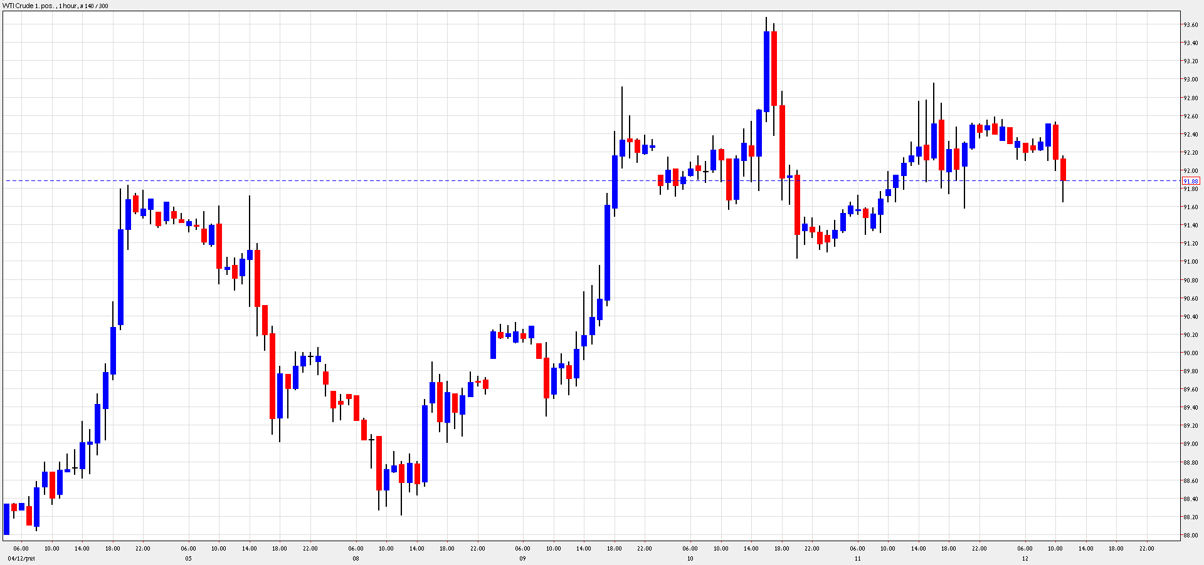Image resolution: width=1204 pixels, height=565 pixels.
Task: Click the current price marker 91.88
Action: (x=1190, y=181)
